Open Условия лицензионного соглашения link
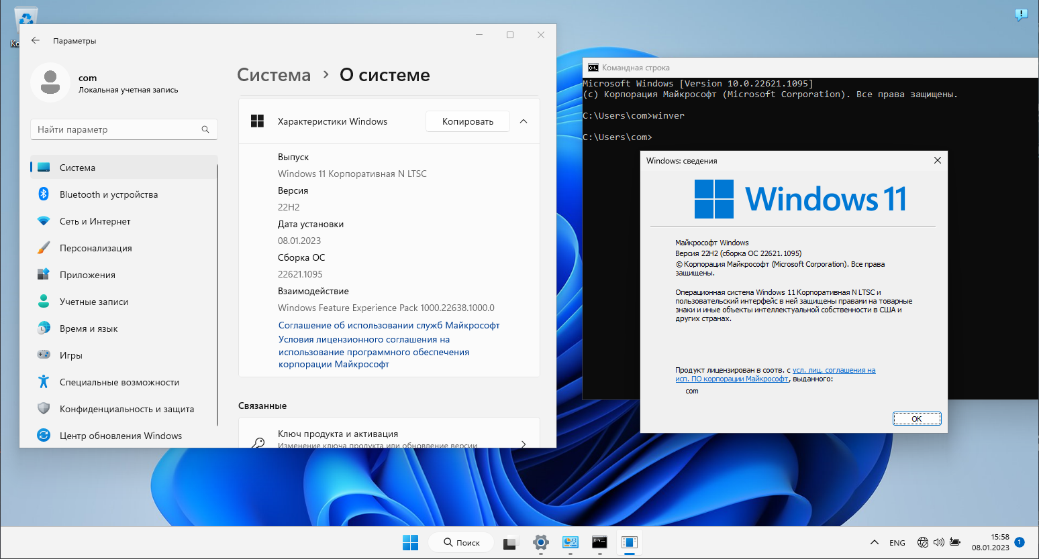 click(x=374, y=352)
